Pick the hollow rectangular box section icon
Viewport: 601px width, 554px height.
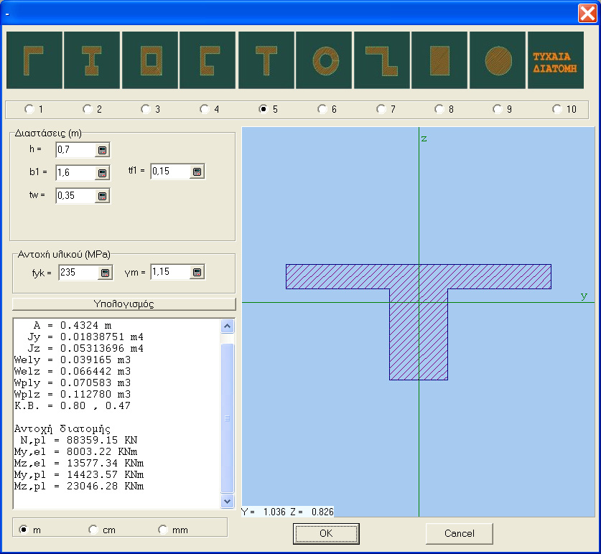click(x=150, y=60)
